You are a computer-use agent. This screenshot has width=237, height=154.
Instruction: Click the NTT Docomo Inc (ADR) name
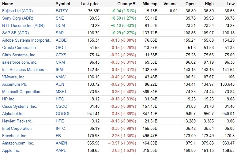click(x=23, y=26)
